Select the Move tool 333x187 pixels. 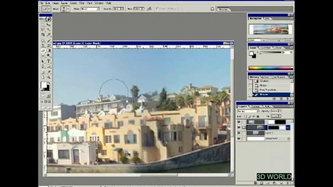[48, 25]
